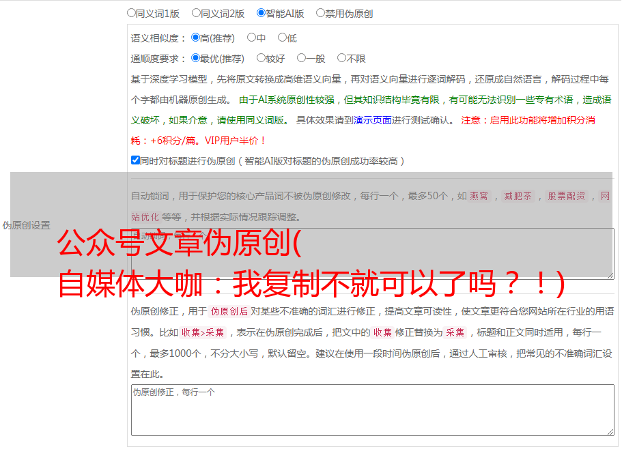Click the 收集>采集 example tag
Screen dimensions: 622x449
pos(203,332)
